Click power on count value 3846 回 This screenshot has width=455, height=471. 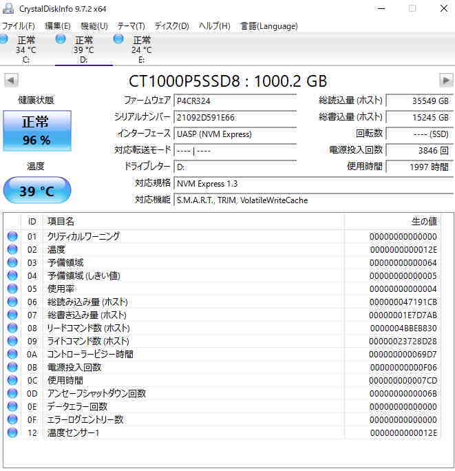pyautogui.click(x=420, y=151)
